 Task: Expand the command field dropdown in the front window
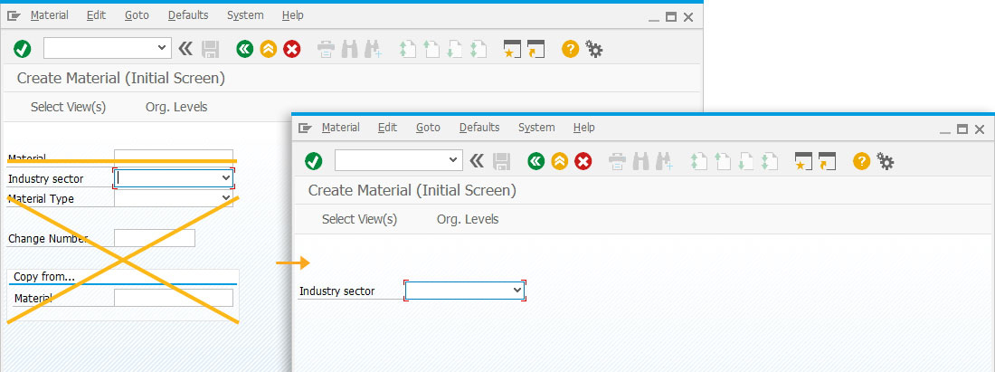coord(453,160)
